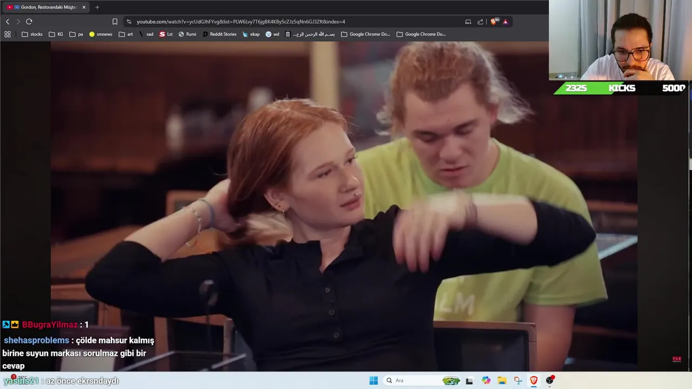This screenshot has width=692, height=389.
Task: Open Snipping Tool from the taskbar
Action: point(518,380)
